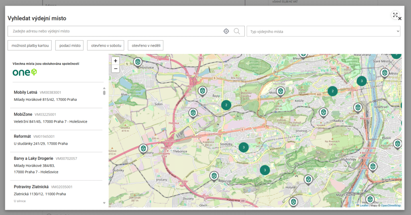Toggle the 'možnost platby kartou' filter
411x215 pixels.
[30, 45]
